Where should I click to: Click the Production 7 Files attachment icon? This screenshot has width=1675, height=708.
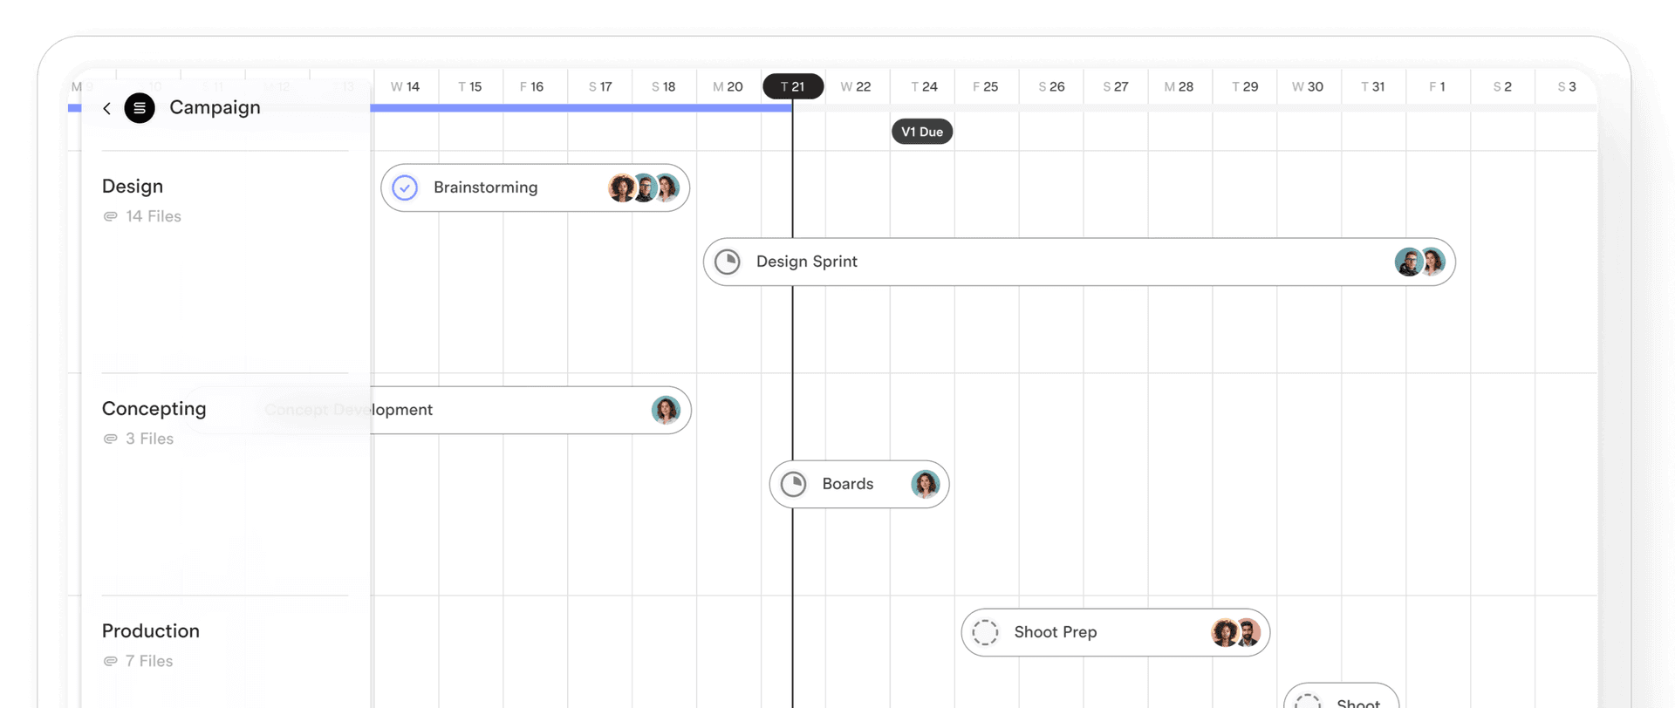pos(110,661)
